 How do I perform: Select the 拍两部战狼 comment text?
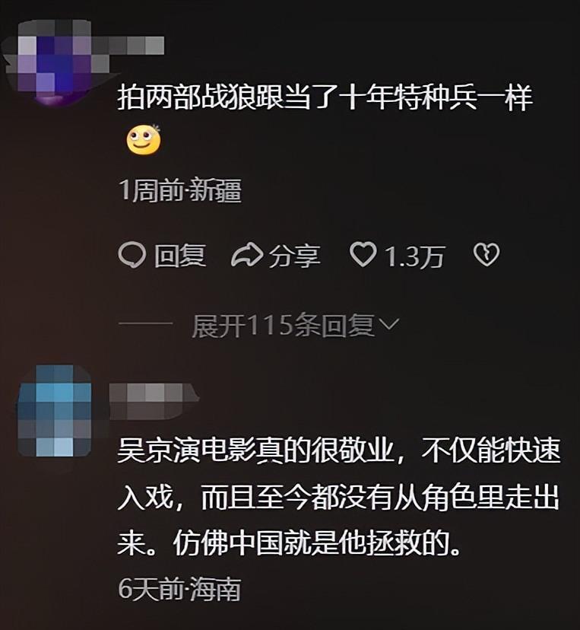(x=325, y=97)
